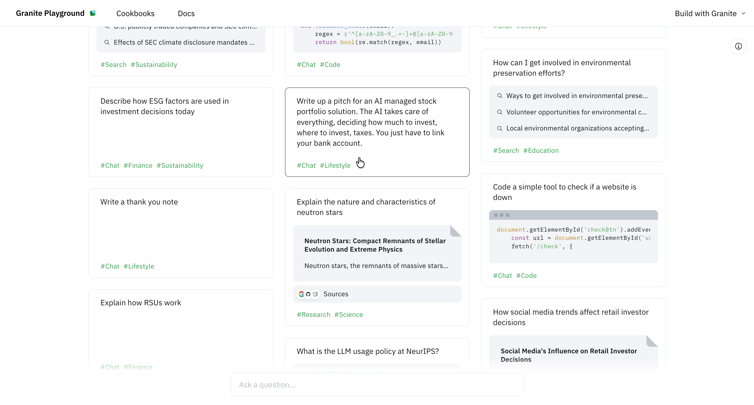Open the neutron stars explanation card
The height and width of the screenshot is (405, 754).
point(377,257)
